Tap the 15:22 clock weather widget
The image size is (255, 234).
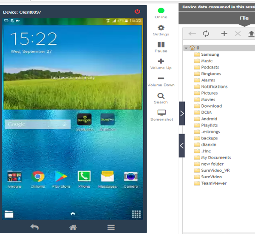[x=73, y=67]
